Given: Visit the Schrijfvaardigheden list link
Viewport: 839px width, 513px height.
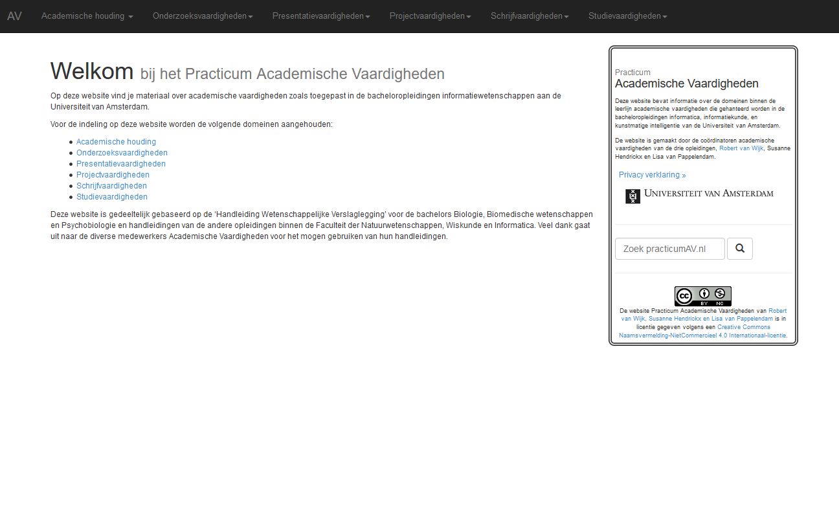Looking at the screenshot, I should (x=111, y=186).
